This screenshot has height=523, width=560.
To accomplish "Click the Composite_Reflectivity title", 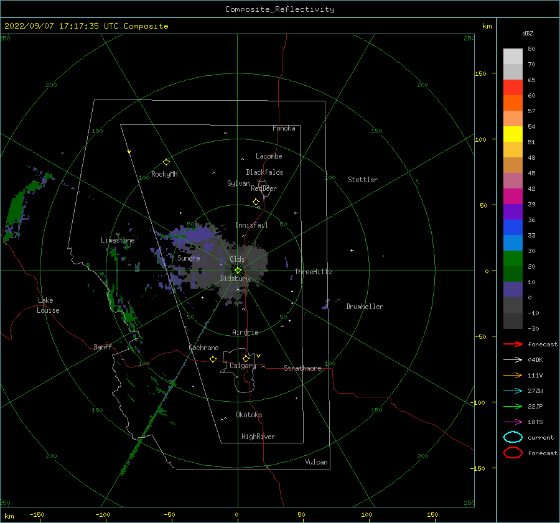I will tap(280, 9).
